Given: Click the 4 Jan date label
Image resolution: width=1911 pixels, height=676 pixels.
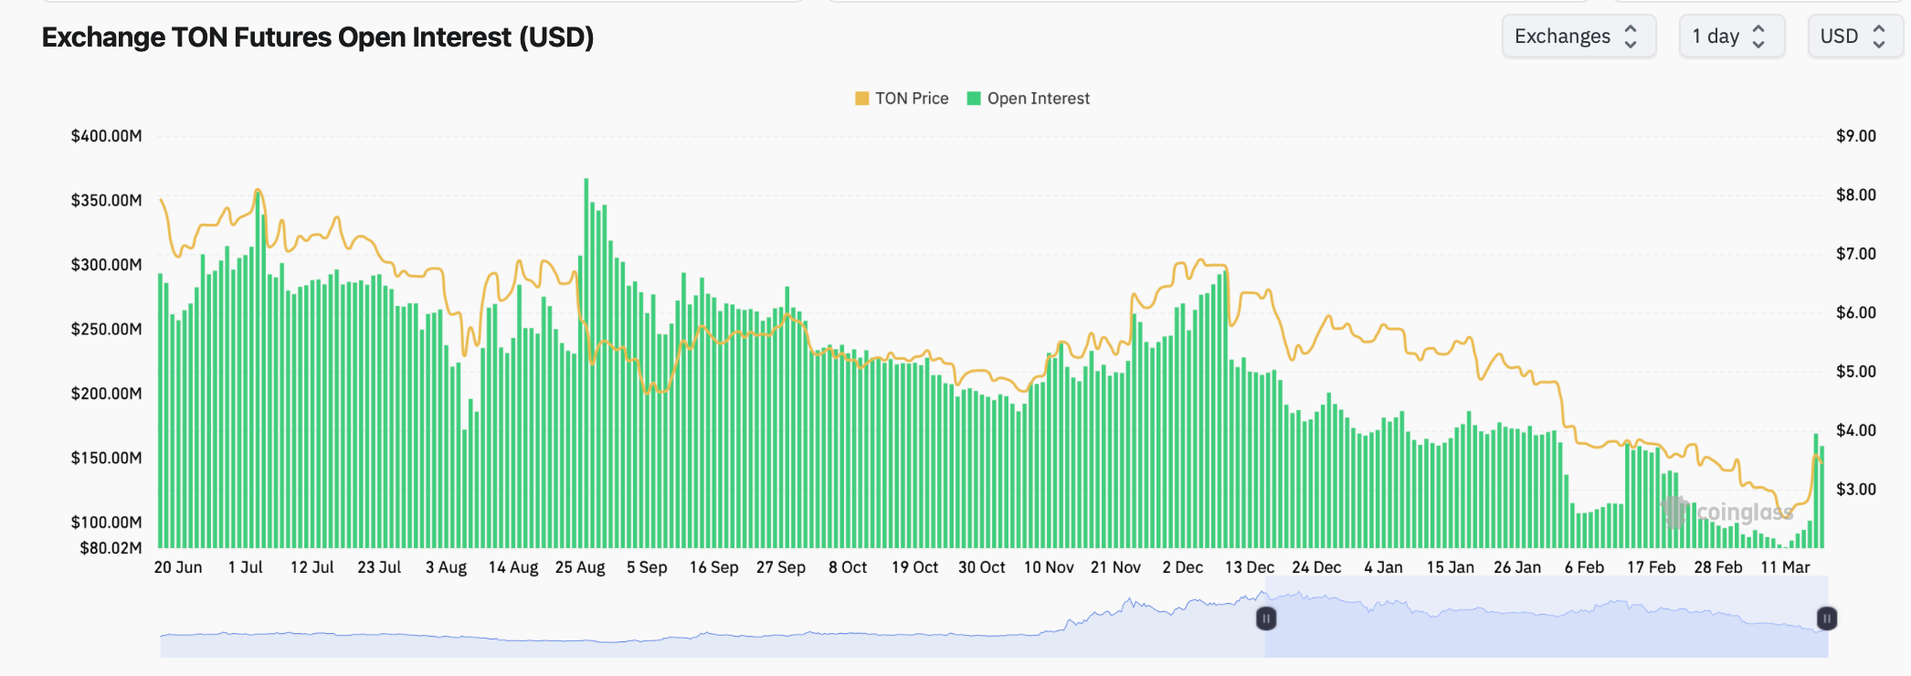Looking at the screenshot, I should tap(1383, 567).
